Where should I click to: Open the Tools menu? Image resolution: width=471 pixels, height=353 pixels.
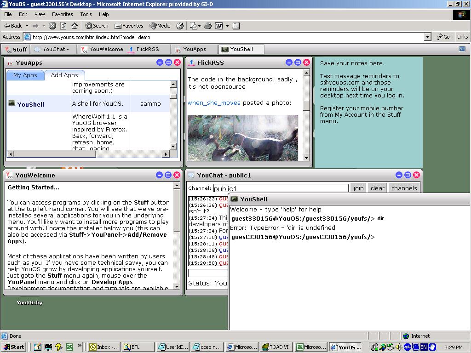pyautogui.click(x=86, y=14)
